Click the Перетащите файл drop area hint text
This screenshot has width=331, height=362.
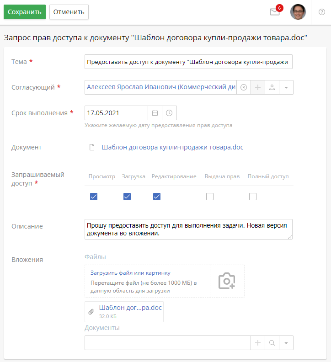click(x=144, y=287)
